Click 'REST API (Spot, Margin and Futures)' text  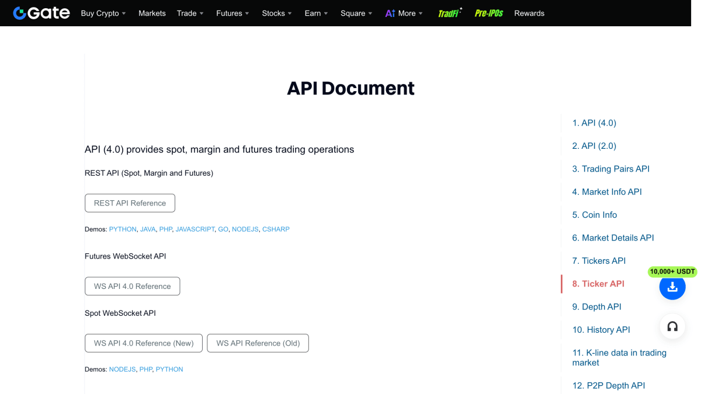point(149,173)
